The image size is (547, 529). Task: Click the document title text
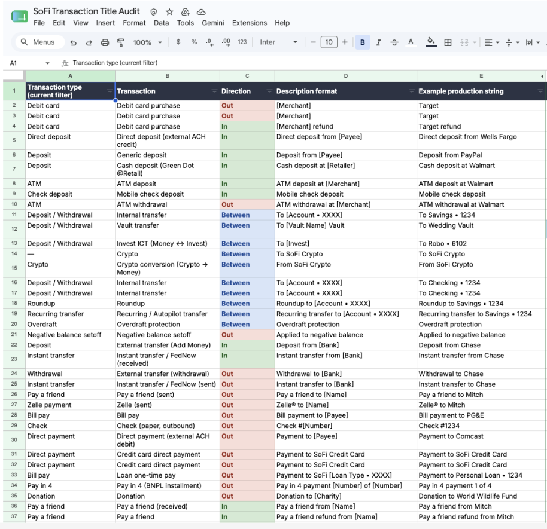click(x=86, y=11)
